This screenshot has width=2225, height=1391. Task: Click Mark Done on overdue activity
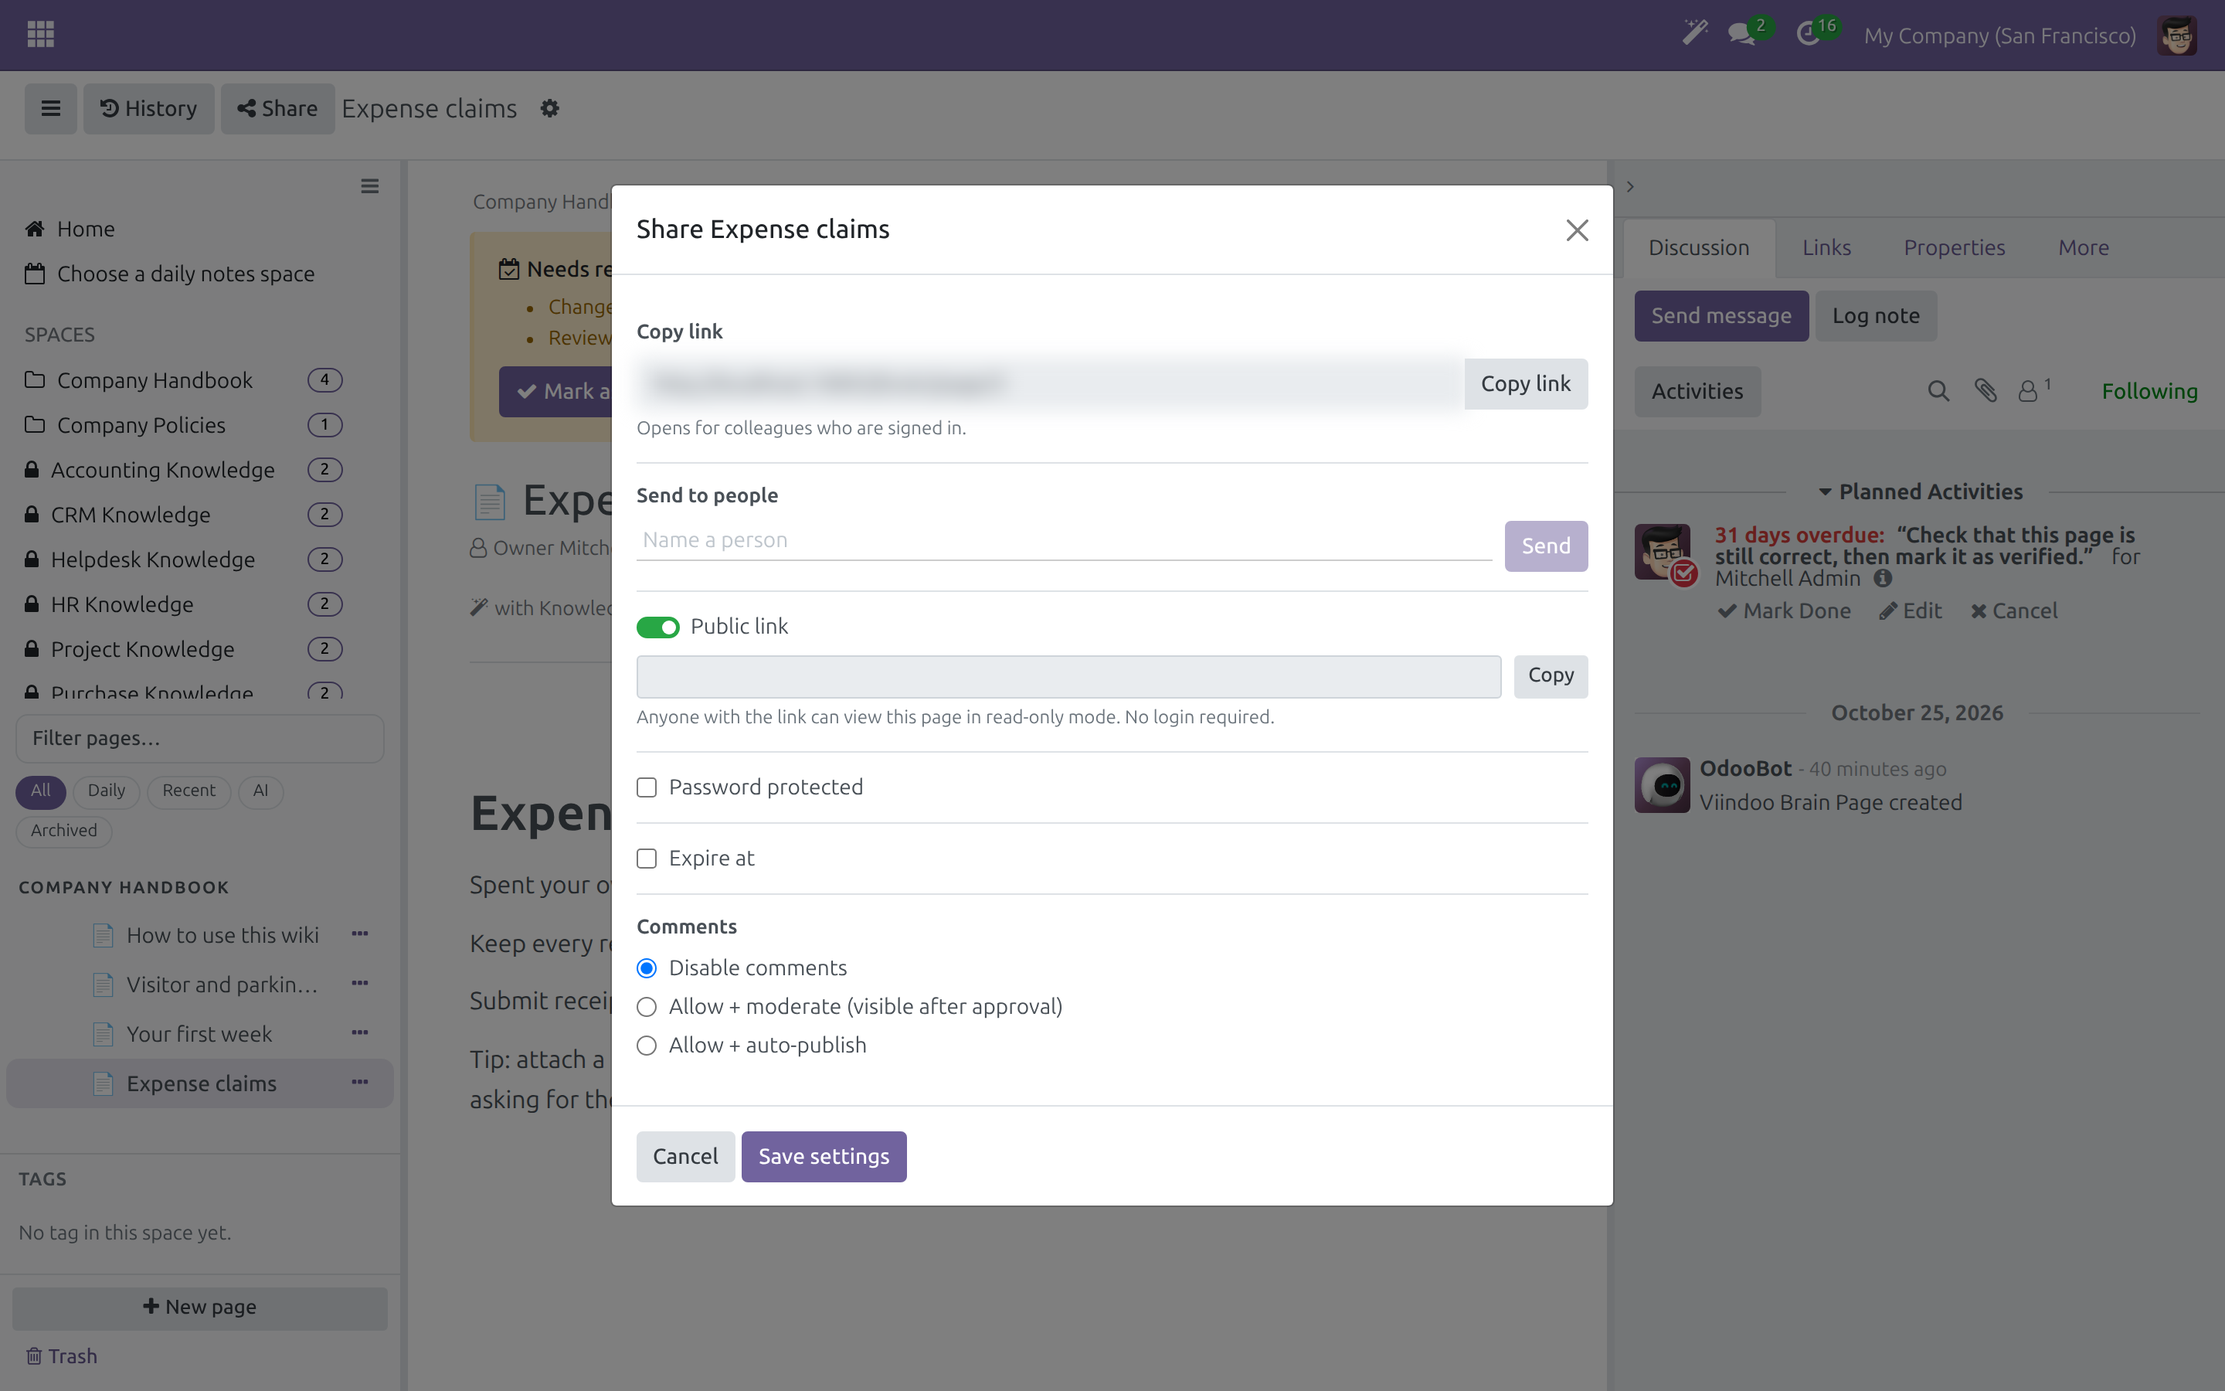pyautogui.click(x=1784, y=610)
